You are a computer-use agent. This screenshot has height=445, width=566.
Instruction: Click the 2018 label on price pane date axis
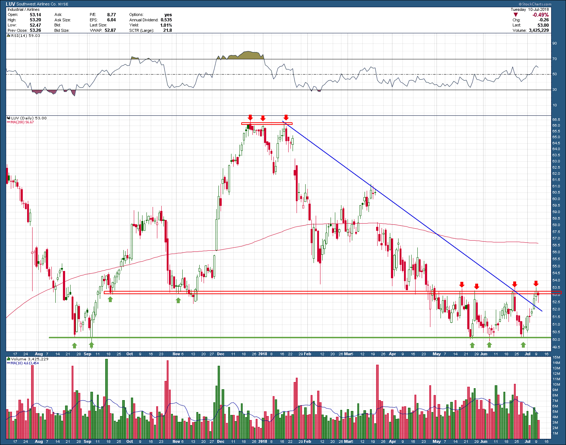click(x=263, y=354)
